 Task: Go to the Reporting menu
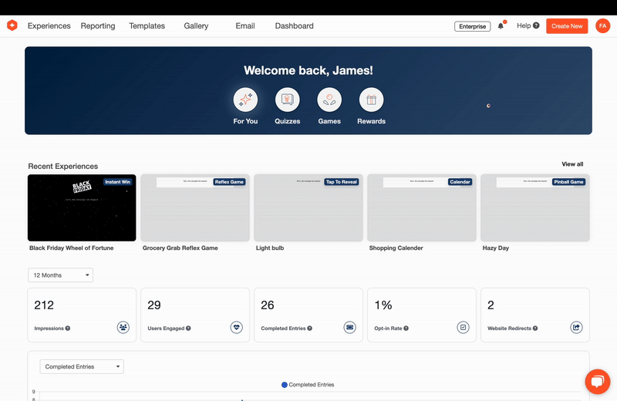(x=98, y=26)
